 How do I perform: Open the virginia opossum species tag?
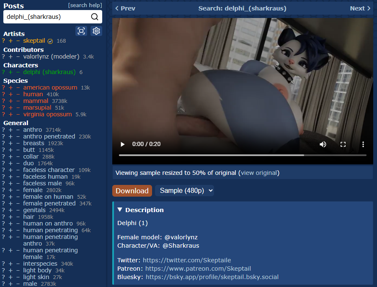click(47, 114)
